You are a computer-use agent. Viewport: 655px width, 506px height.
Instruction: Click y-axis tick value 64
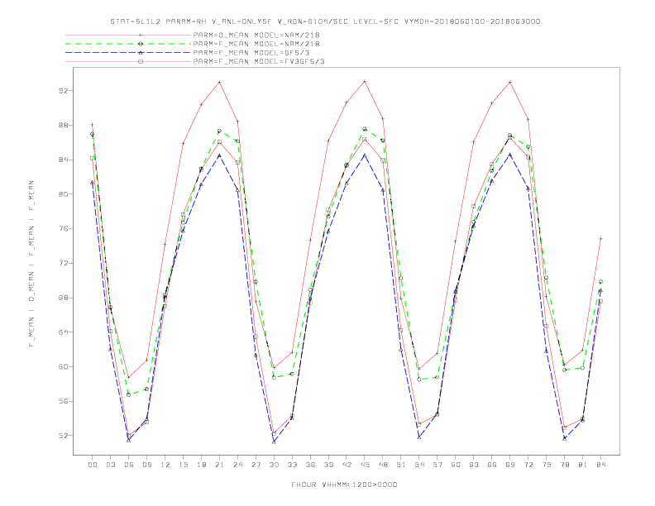[64, 332]
